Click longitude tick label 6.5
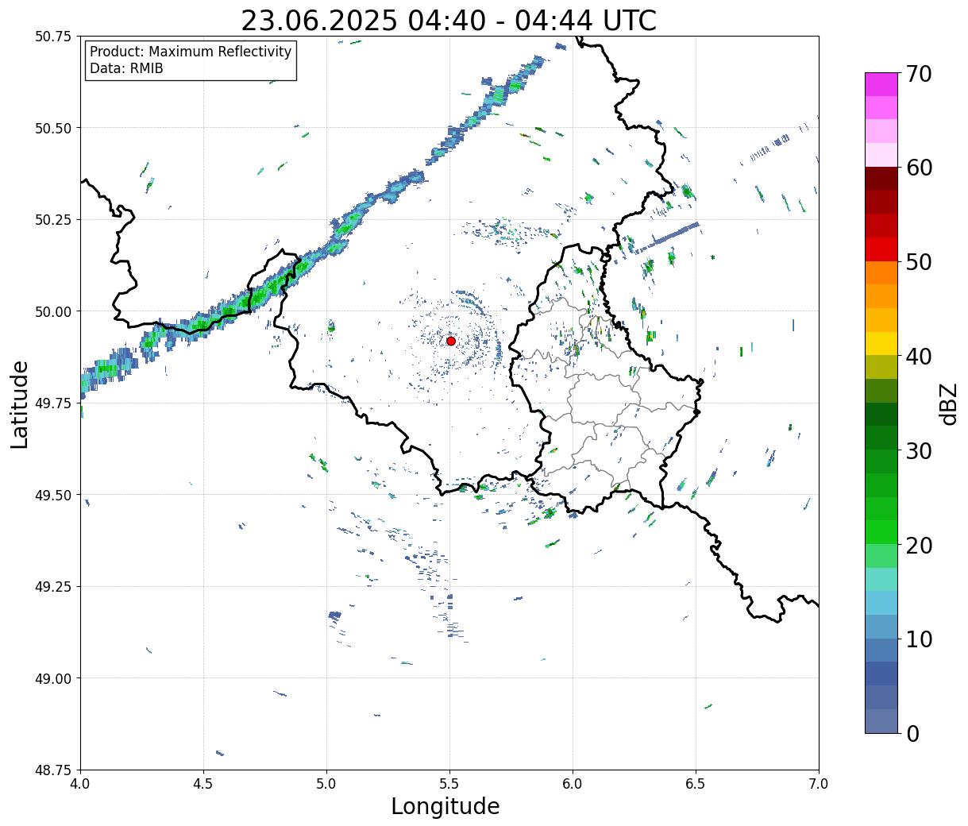This screenshot has height=826, width=968. pos(696,784)
